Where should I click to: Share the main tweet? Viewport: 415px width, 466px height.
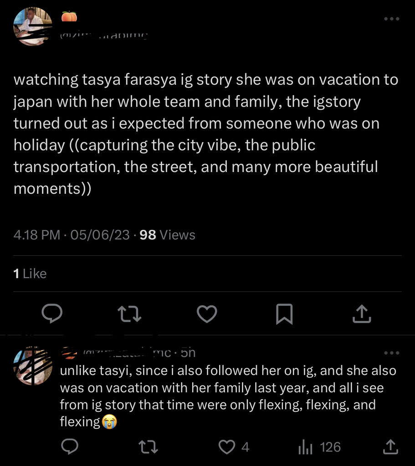[x=362, y=314]
